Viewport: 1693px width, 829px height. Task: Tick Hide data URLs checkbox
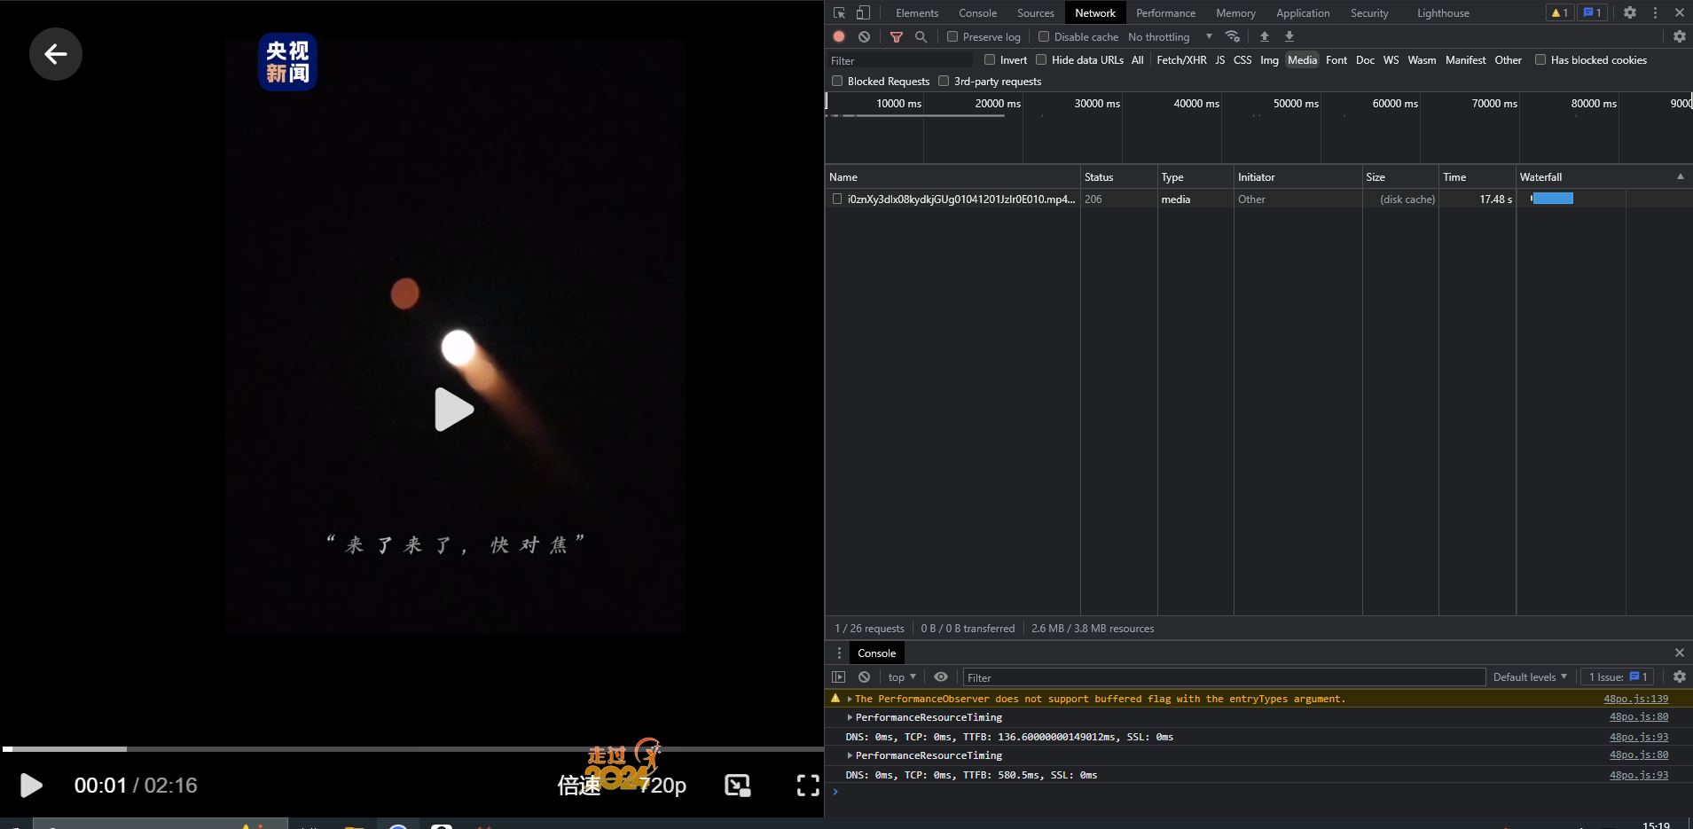1041,59
